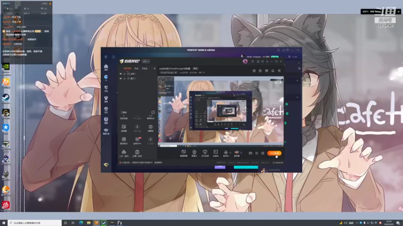Image resolution: width=403 pixels, height=226 pixels.
Task: Open the user avatar in streaming app title bar
Action: coord(245,61)
